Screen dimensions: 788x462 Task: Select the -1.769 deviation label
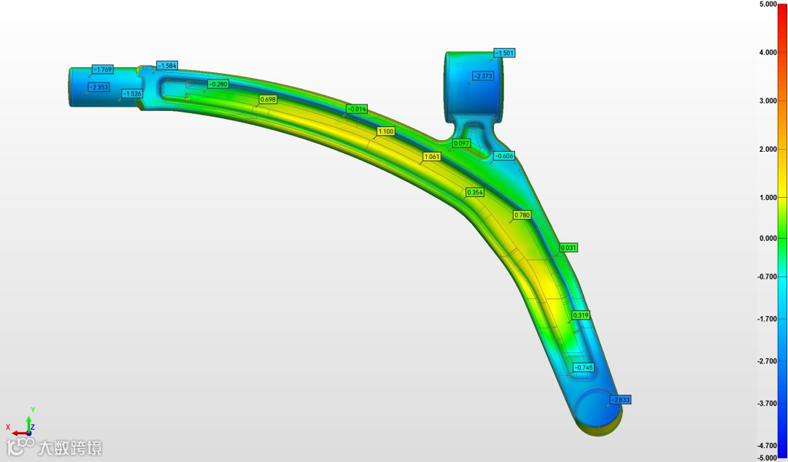tap(103, 69)
